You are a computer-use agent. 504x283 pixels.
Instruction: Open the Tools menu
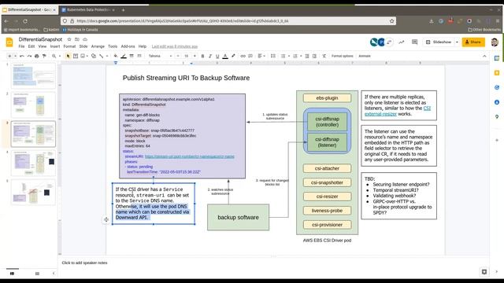click(113, 46)
